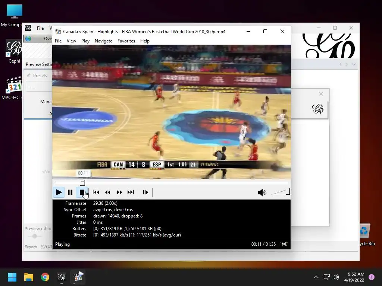Switch to MPC-HC in taskbar
This screenshot has height=286, width=382.
coord(78,277)
